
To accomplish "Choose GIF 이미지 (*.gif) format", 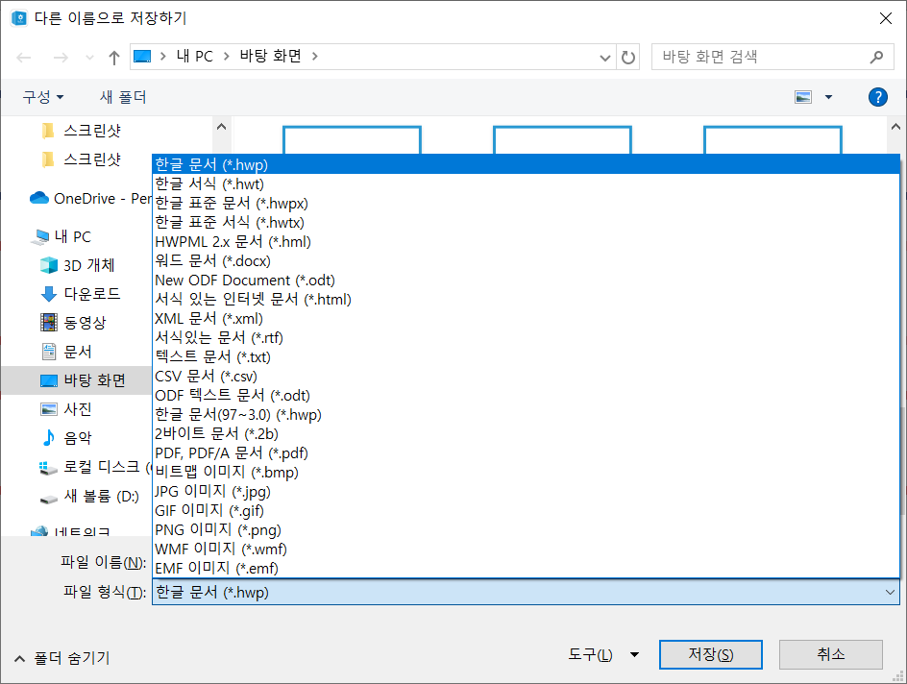I will (x=526, y=510).
